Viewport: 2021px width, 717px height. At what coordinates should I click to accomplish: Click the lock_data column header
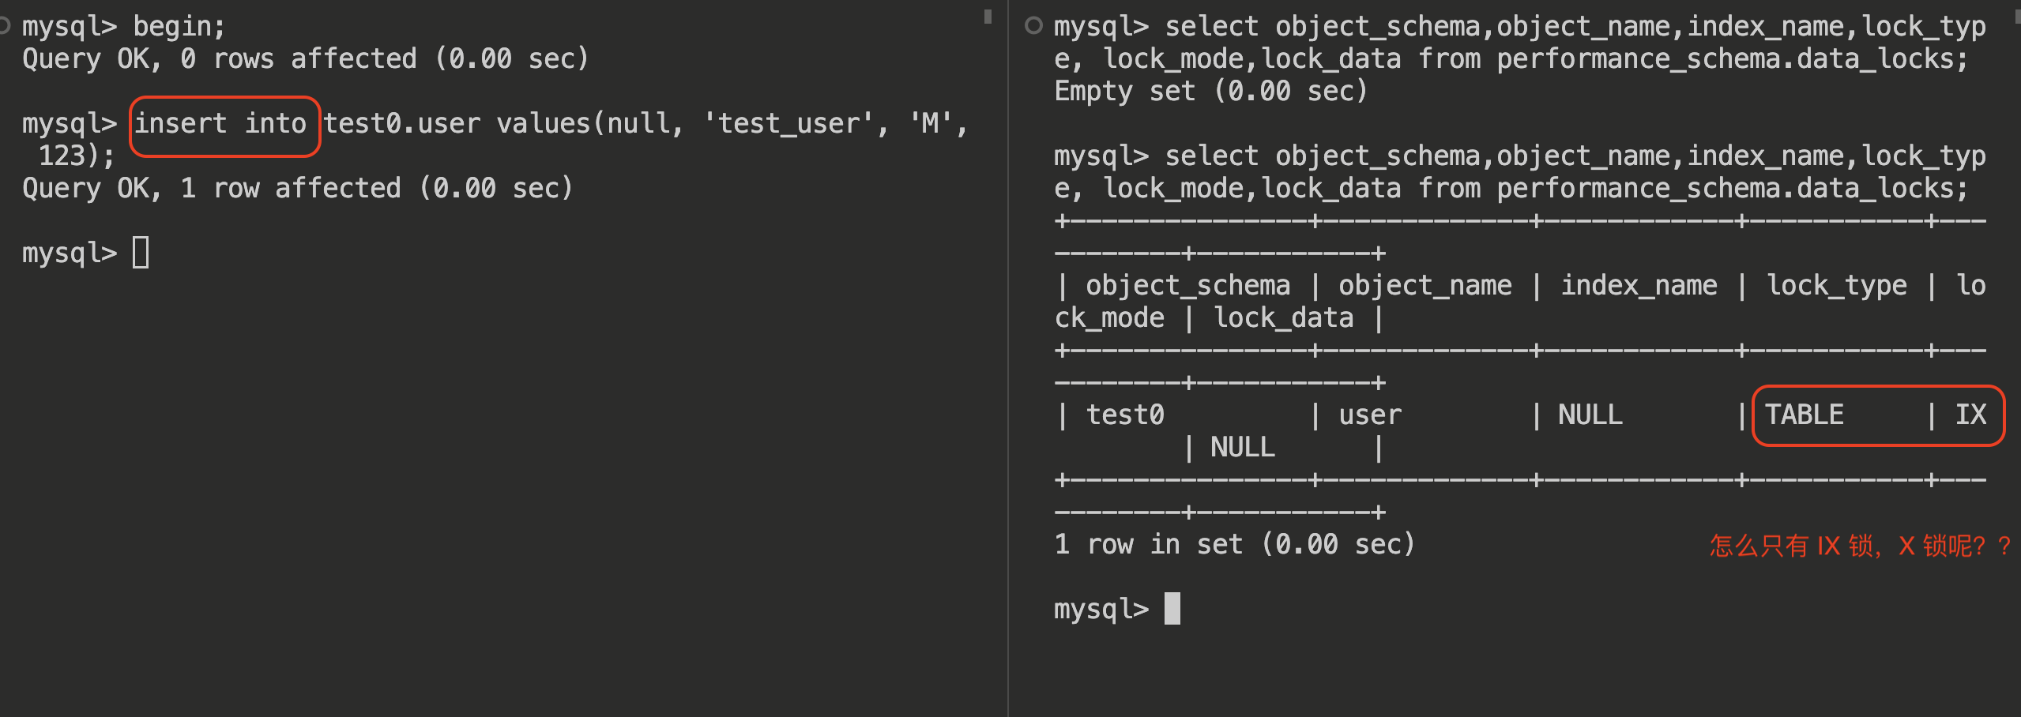(x=1283, y=317)
